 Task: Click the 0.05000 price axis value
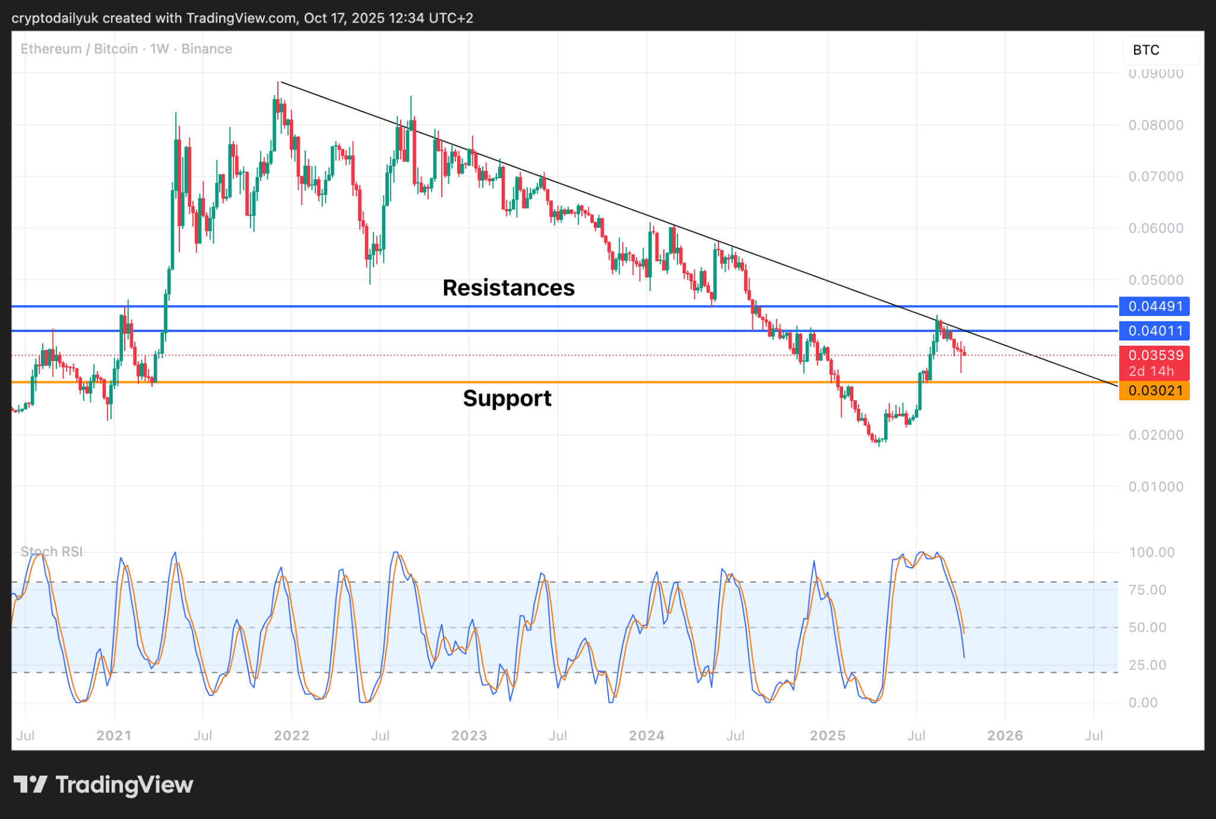click(x=1155, y=280)
